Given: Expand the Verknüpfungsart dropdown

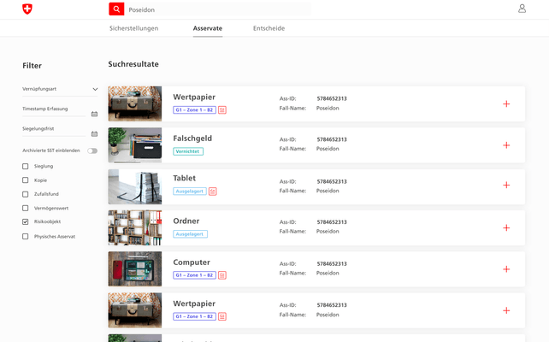Looking at the screenshot, I should [x=95, y=89].
